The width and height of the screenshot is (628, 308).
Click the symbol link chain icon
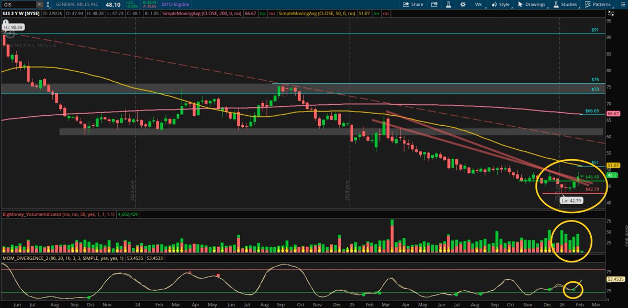click(48, 5)
